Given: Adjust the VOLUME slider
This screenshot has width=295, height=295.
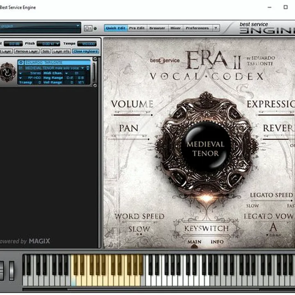Looking at the screenshot, I should pos(132,115).
